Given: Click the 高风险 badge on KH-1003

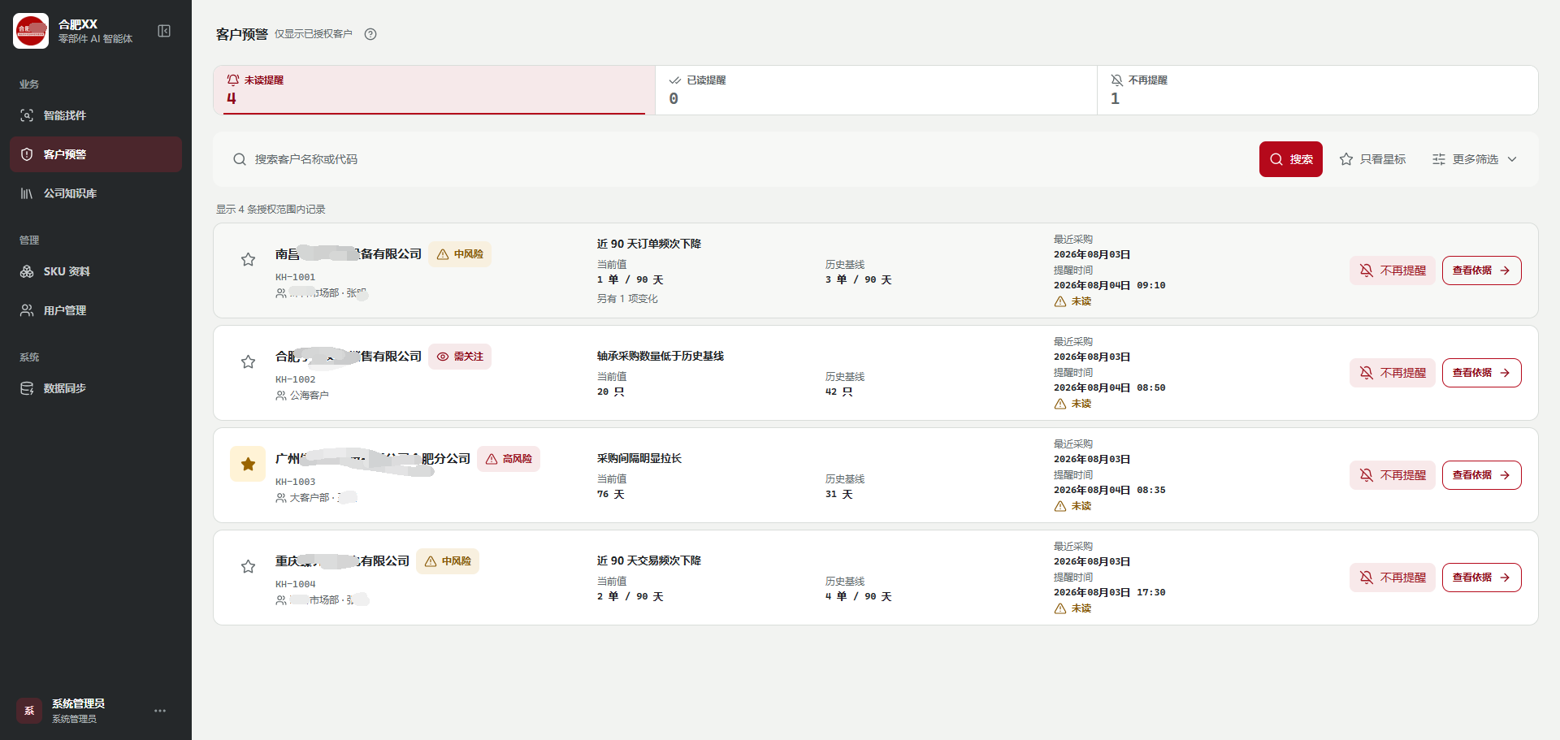Looking at the screenshot, I should 509,459.
